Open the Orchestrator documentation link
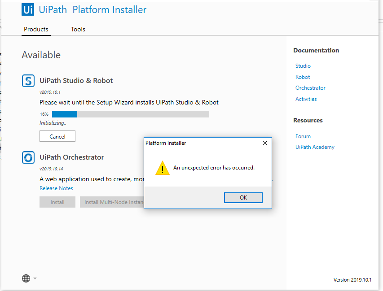Image resolution: width=383 pixels, height=291 pixels. pyautogui.click(x=310, y=88)
